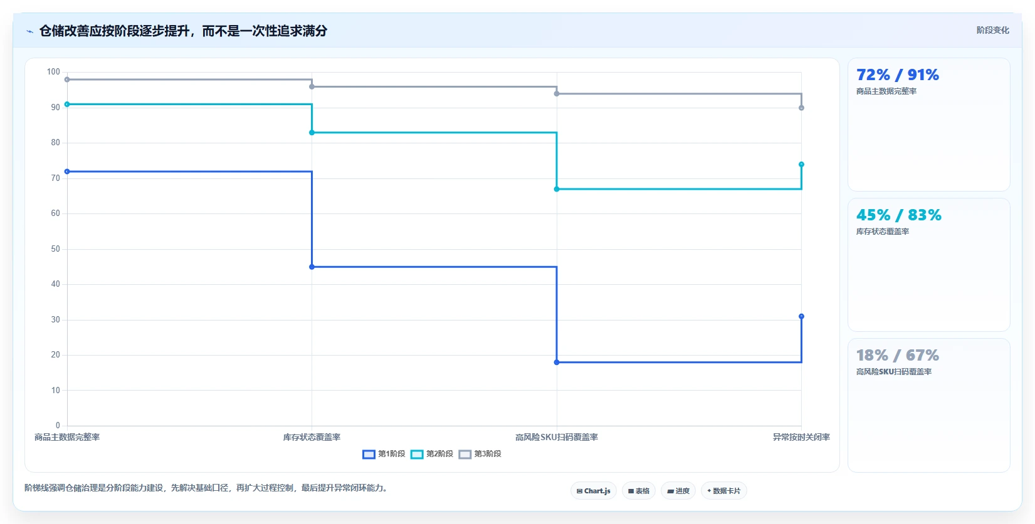Click the '阶段变化' label in the header

click(x=992, y=30)
